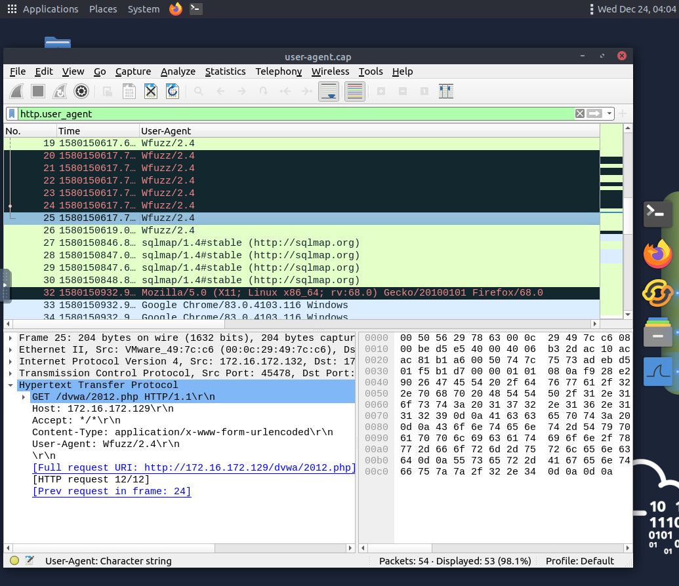Open a capture file

(x=108, y=91)
